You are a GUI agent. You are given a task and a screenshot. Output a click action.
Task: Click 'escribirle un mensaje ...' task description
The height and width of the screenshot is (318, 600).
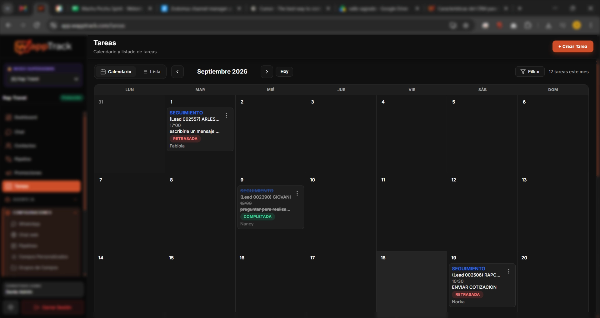(x=195, y=131)
